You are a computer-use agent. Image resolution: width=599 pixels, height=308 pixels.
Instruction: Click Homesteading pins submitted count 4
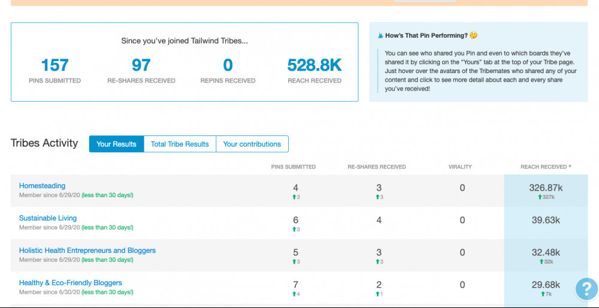pos(296,188)
